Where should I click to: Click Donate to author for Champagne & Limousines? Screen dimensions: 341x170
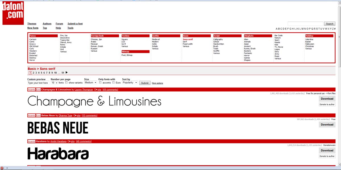pyautogui.click(x=327, y=104)
